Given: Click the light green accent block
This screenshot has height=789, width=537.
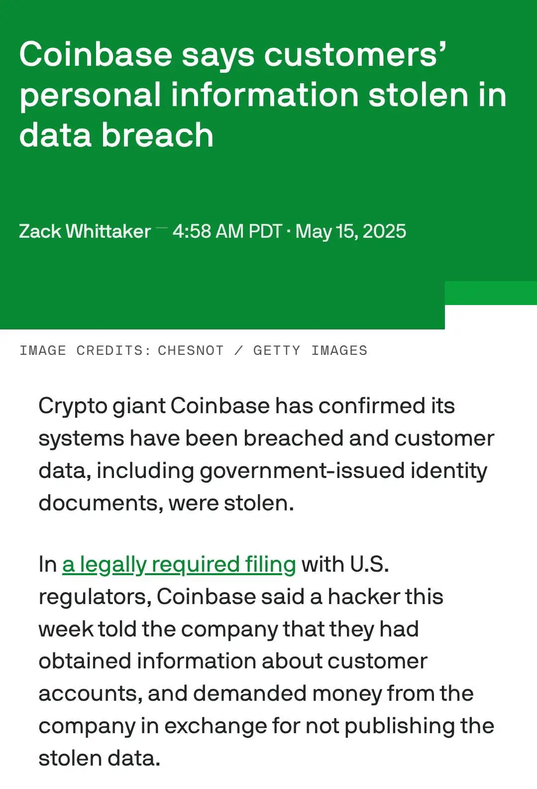Looking at the screenshot, I should click(491, 293).
